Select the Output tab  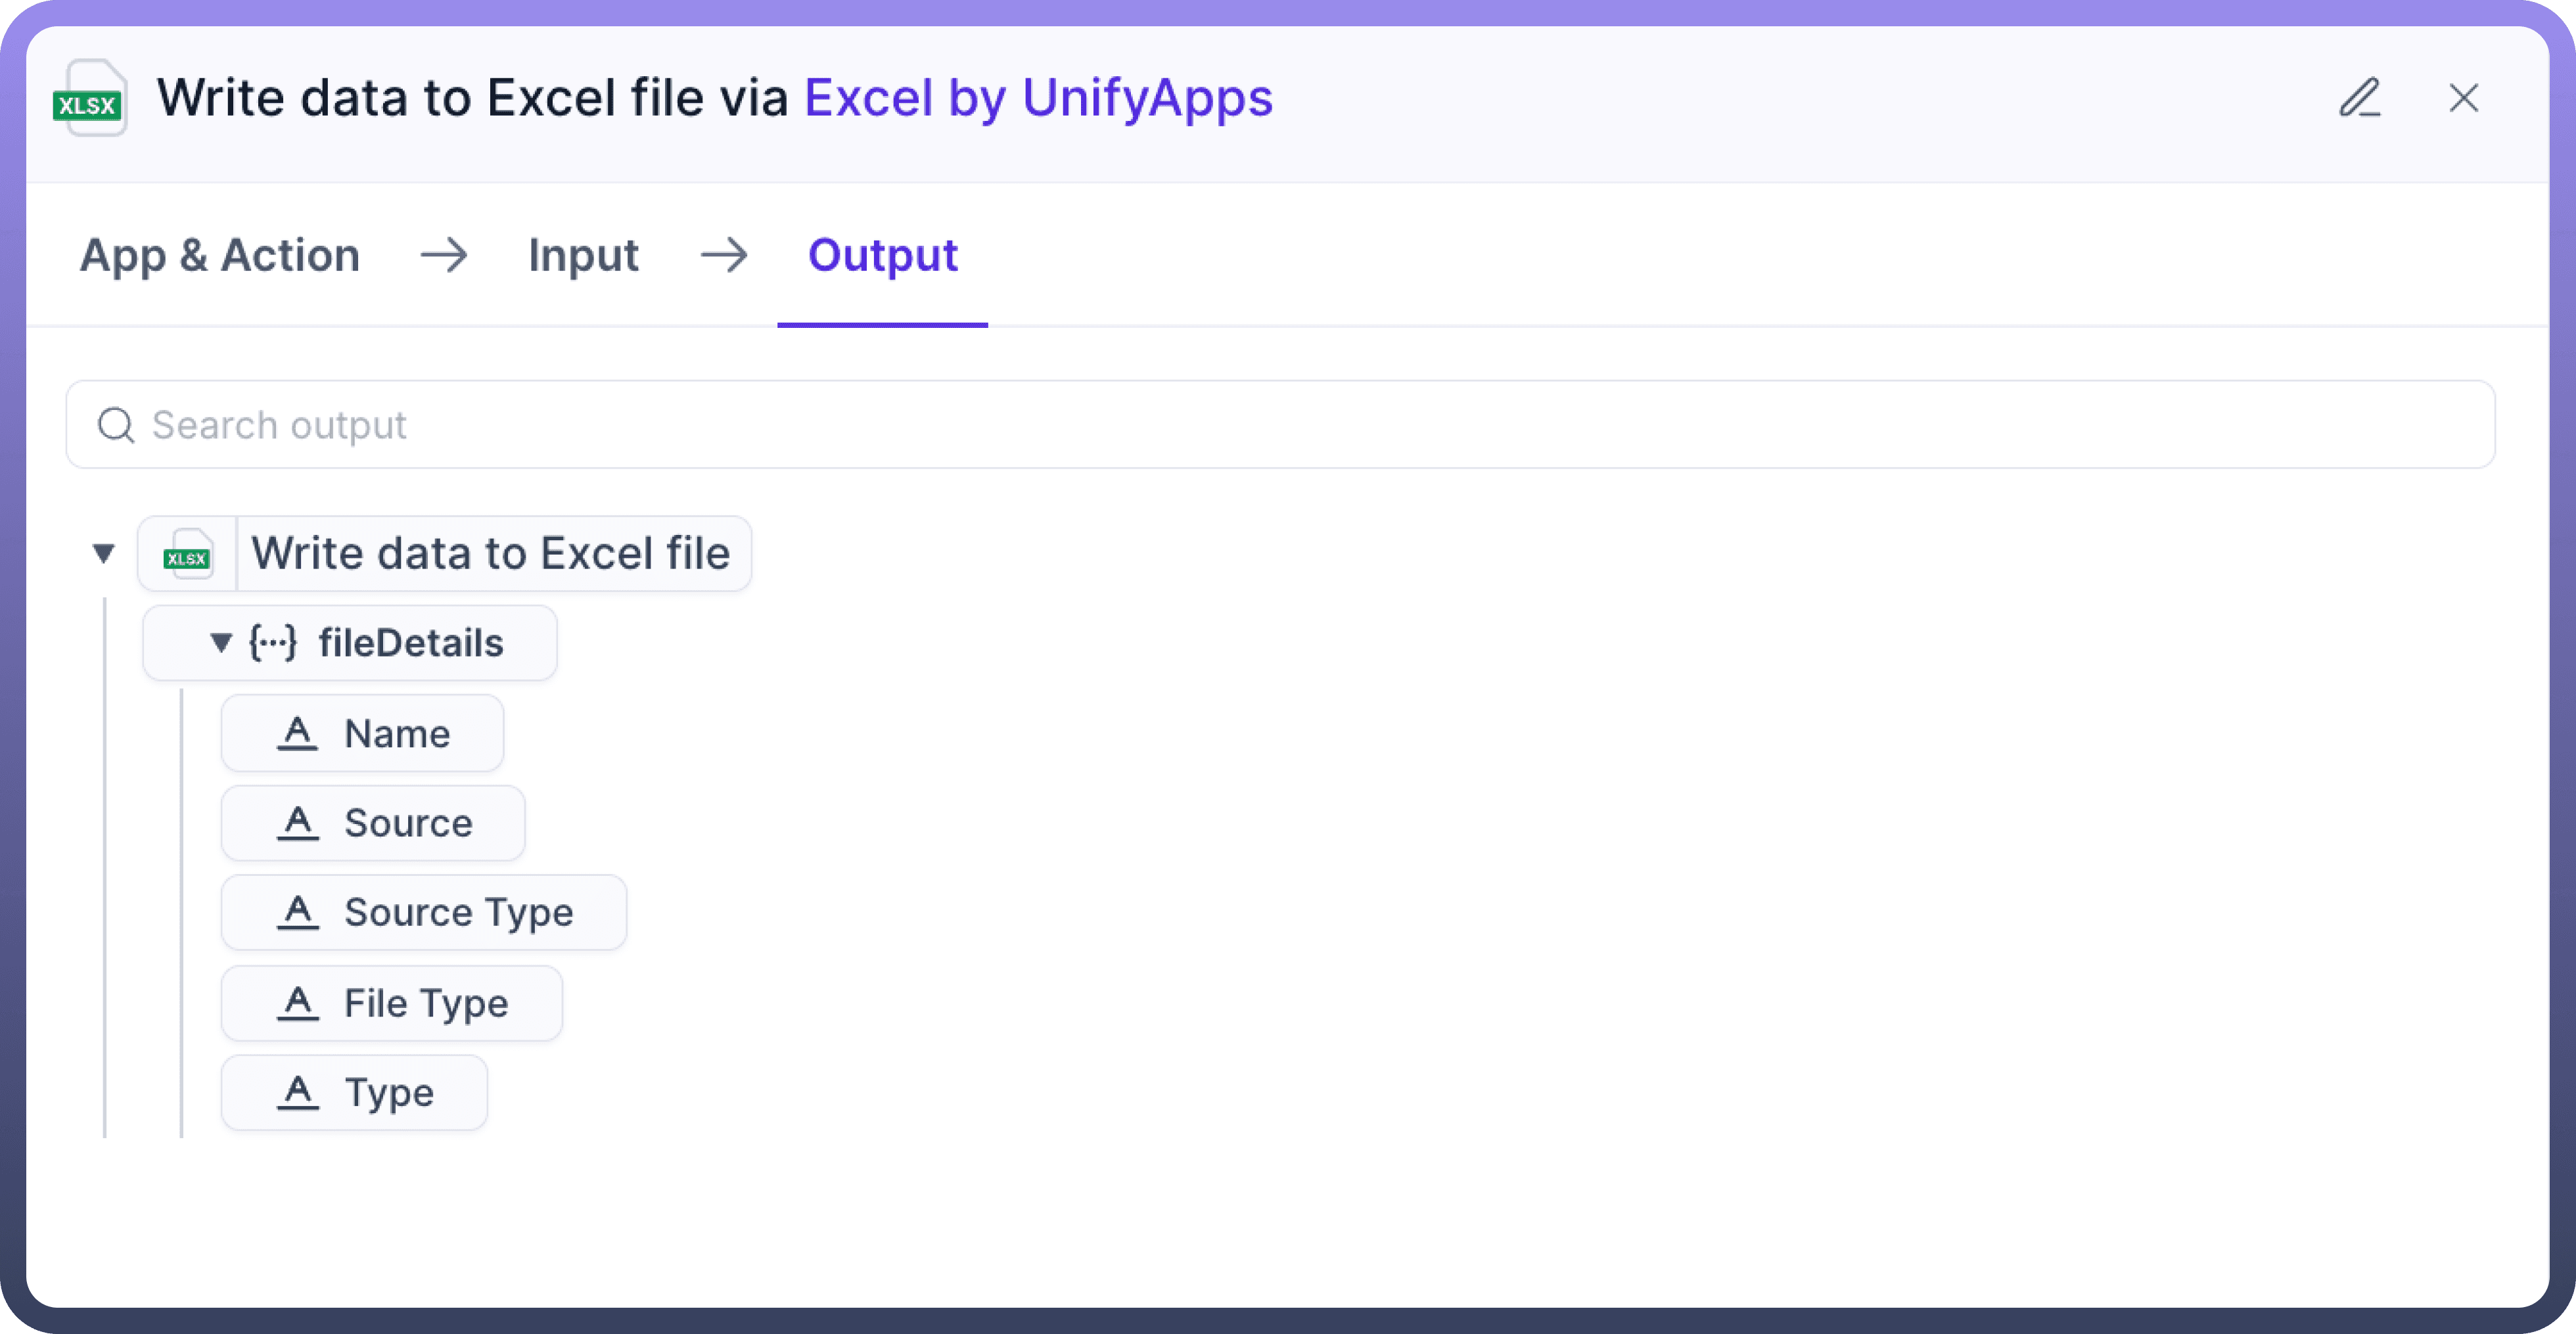(x=882, y=255)
